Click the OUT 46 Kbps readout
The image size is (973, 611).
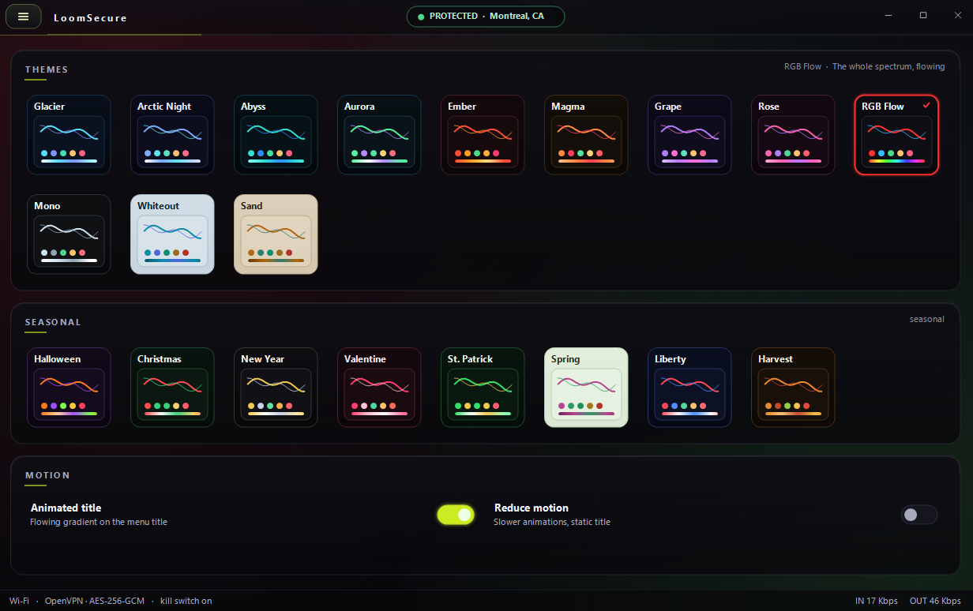935,601
